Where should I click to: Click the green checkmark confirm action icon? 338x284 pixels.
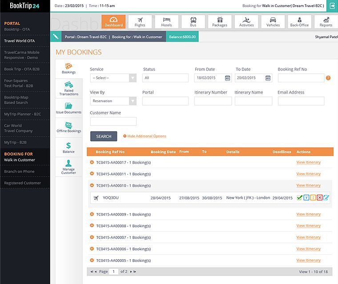(x=299, y=197)
